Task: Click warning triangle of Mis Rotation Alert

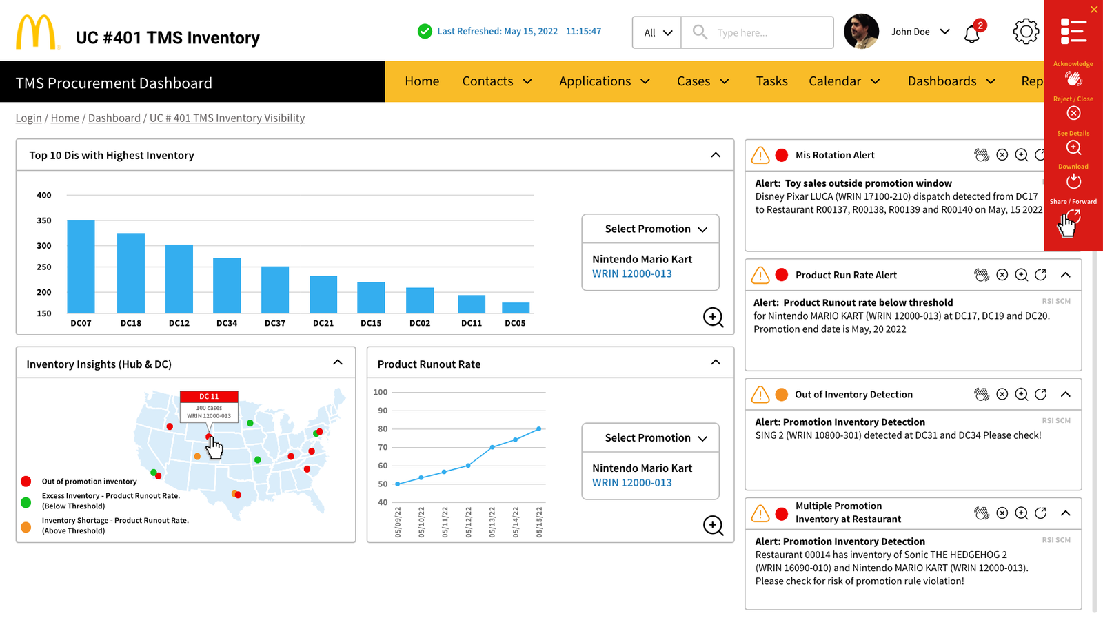Action: (760, 155)
